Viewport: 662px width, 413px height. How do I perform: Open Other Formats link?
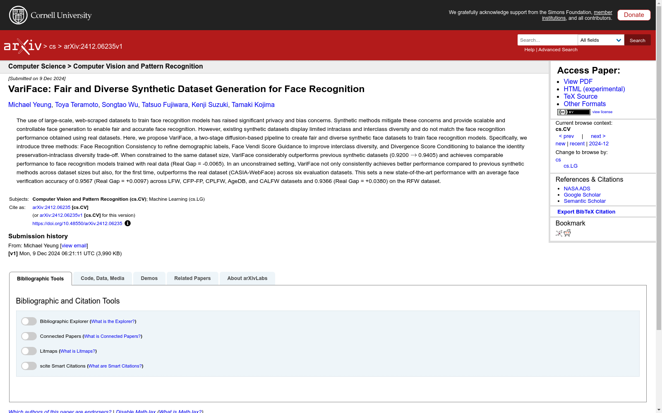(x=585, y=104)
